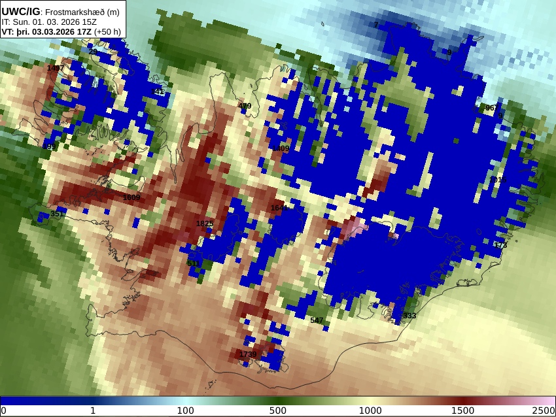This screenshot has width=556, height=417.
Task: Click the 'UWC/IG: Frostmarkshæð (m)' title text
Action: point(61,12)
